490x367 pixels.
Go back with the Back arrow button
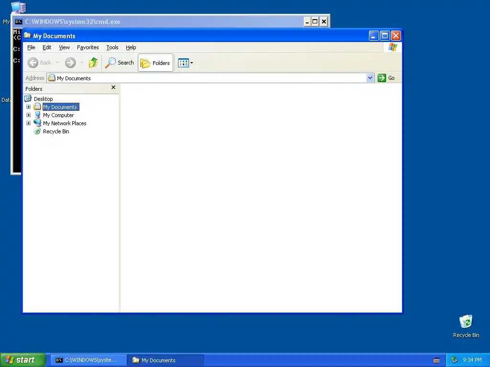39,63
